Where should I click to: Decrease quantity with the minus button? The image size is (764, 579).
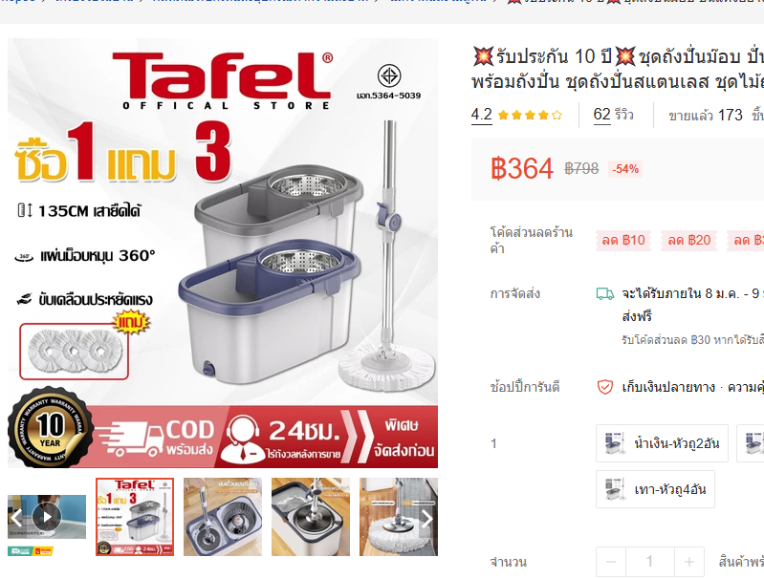click(611, 562)
